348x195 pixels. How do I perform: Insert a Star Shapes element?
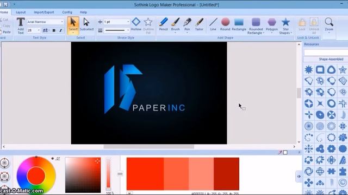(285, 26)
